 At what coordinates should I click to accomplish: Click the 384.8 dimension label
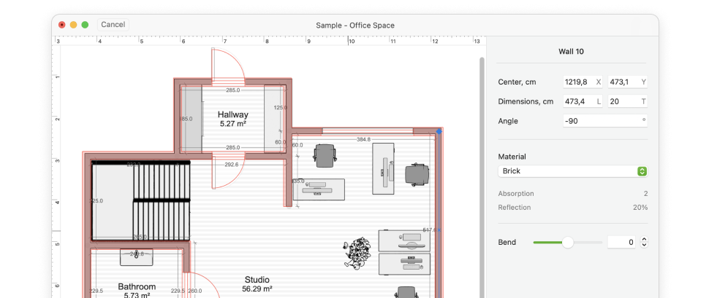363,139
